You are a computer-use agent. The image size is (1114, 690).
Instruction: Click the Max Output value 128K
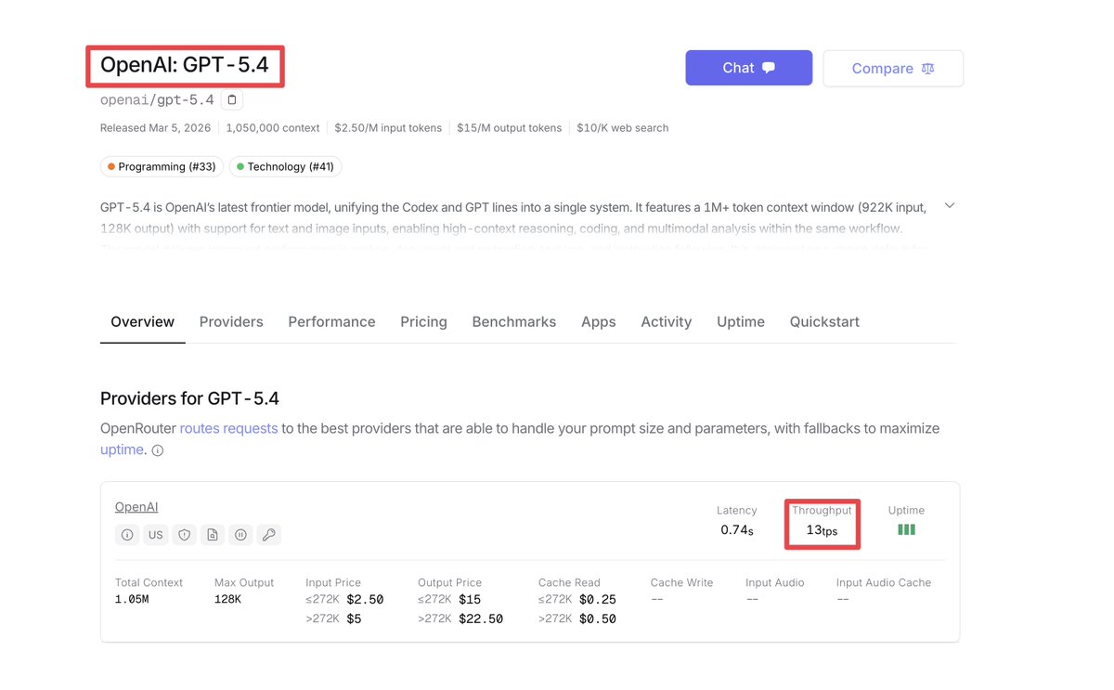[x=227, y=600]
